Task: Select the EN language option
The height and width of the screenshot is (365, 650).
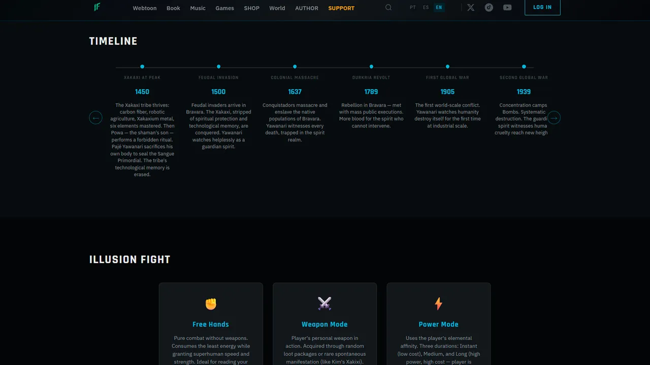Action: [439, 8]
